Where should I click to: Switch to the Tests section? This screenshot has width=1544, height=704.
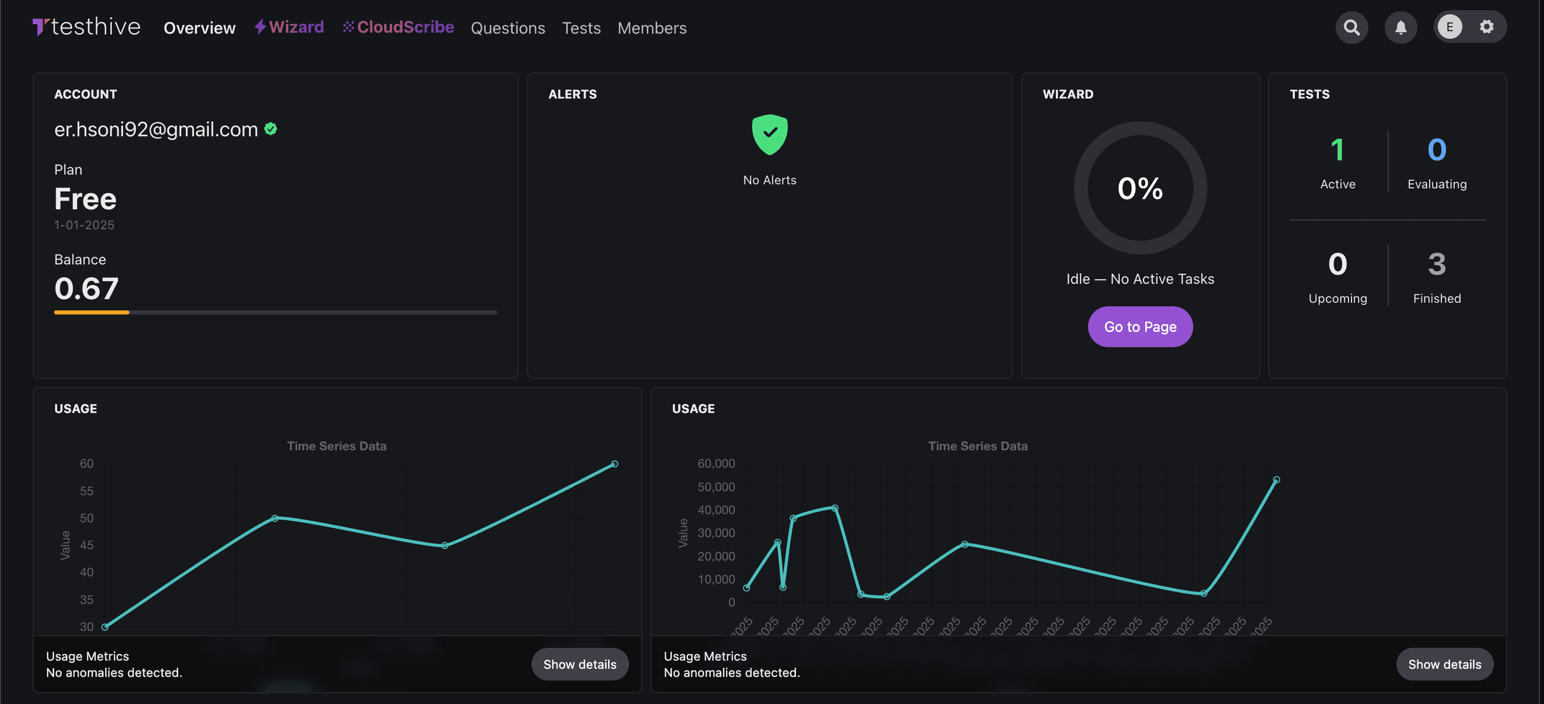[x=581, y=28]
